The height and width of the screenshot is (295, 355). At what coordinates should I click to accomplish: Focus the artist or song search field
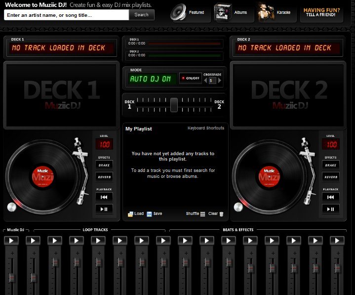66,15
